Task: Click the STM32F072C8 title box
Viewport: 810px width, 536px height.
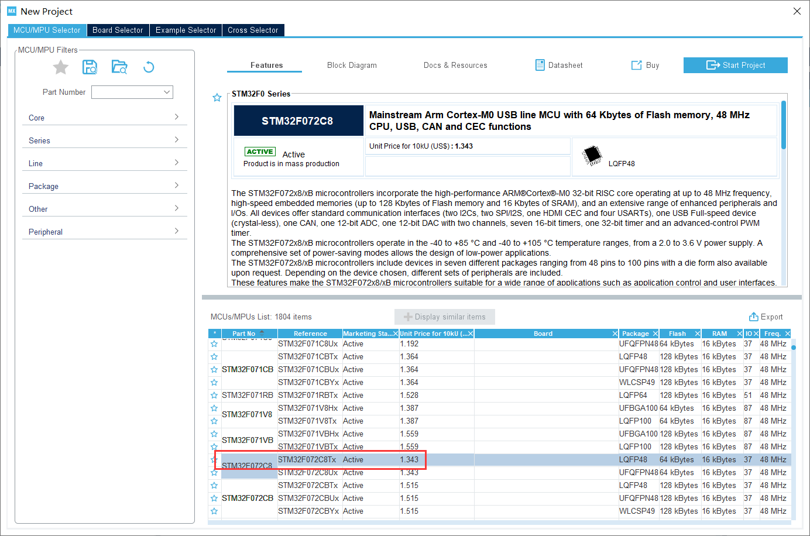Action: point(298,121)
